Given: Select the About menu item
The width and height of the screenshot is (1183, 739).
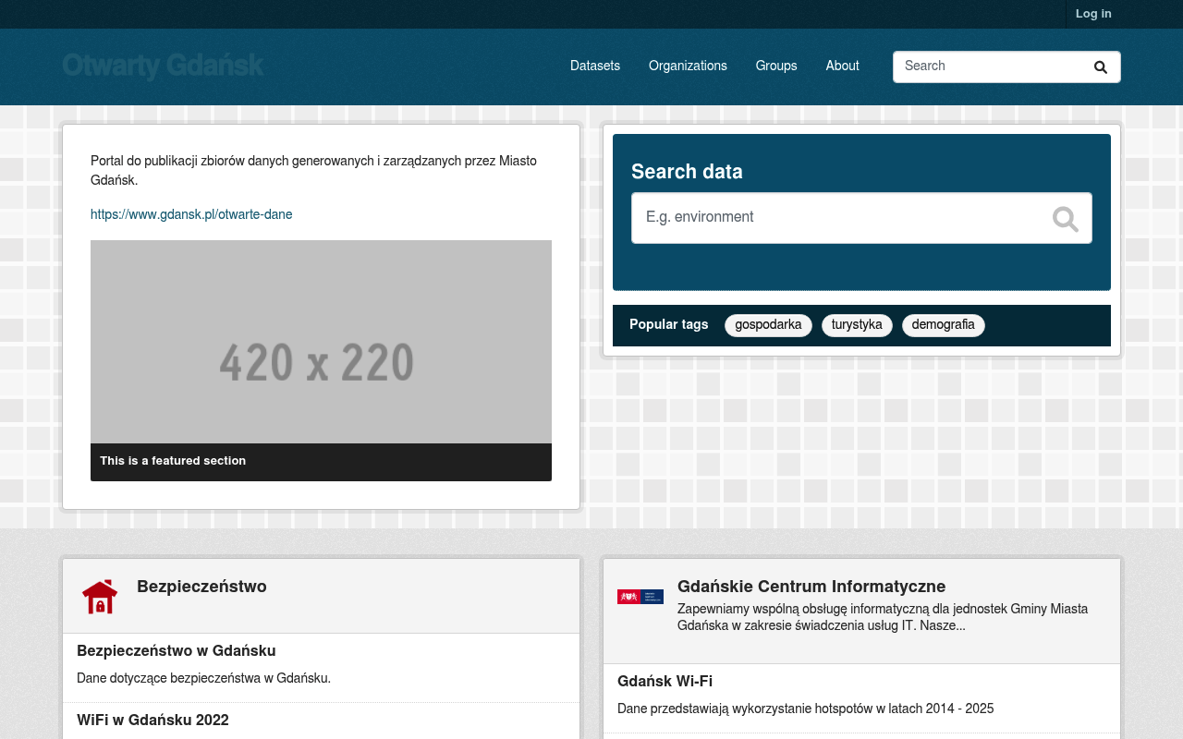Looking at the screenshot, I should coord(842,67).
